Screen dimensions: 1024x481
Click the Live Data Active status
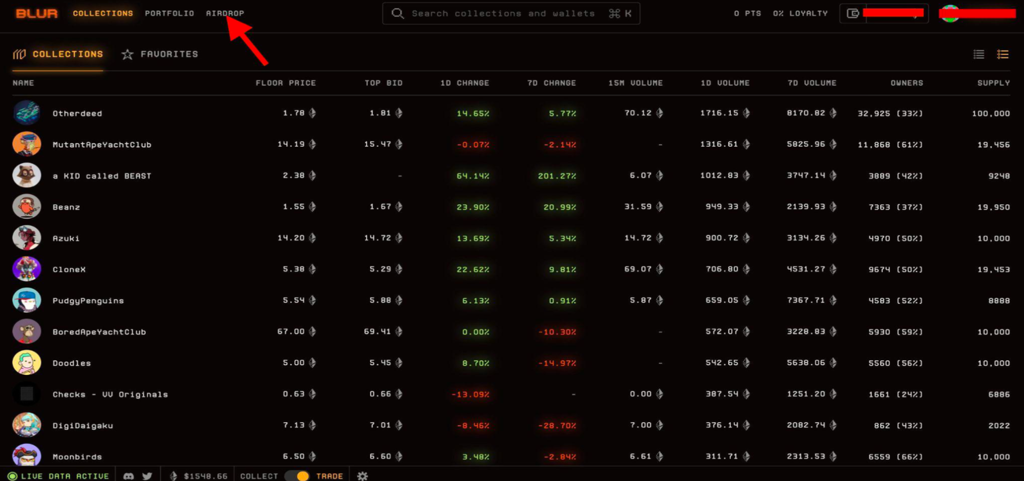[x=58, y=476]
